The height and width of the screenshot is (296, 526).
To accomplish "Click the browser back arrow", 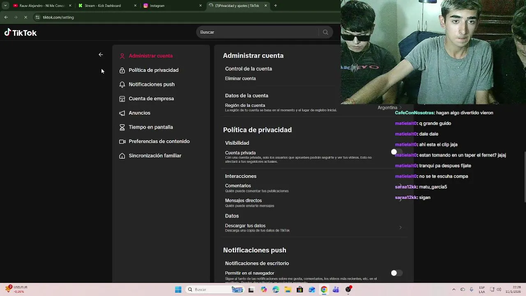I will point(6,17).
